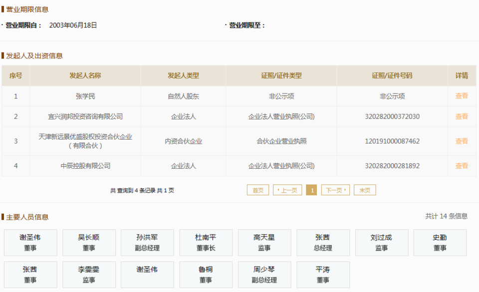Select the 刘过成 监事 card
The image size is (479, 292).
pyautogui.click(x=382, y=243)
